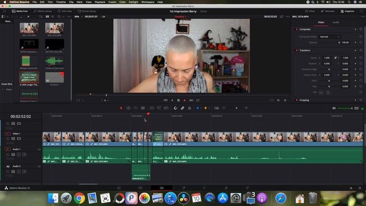This screenshot has width=366, height=206.
Task: Adjust the Rotation Angle slider
Action: pyautogui.click(x=329, y=69)
